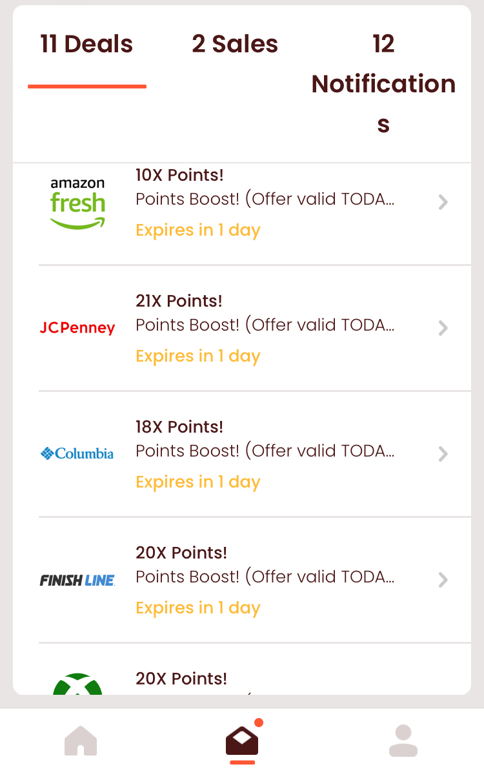Open the 18X Points! Columbia offer
Screen dimensions: 484x771
click(x=179, y=427)
